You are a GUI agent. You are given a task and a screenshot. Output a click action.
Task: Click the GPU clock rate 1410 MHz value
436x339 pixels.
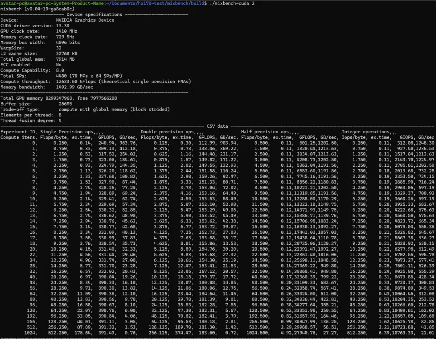[x=67, y=31]
